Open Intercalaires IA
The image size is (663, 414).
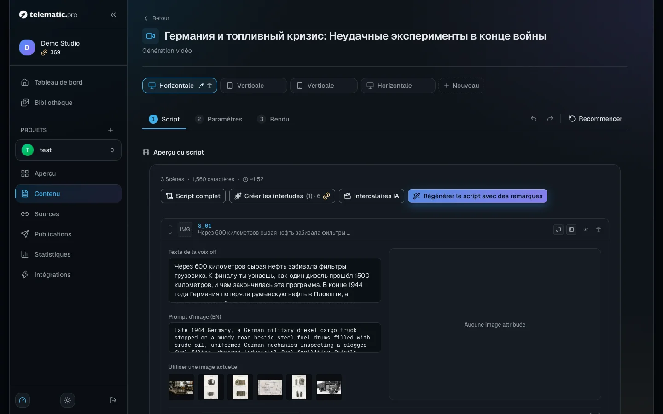(x=372, y=196)
